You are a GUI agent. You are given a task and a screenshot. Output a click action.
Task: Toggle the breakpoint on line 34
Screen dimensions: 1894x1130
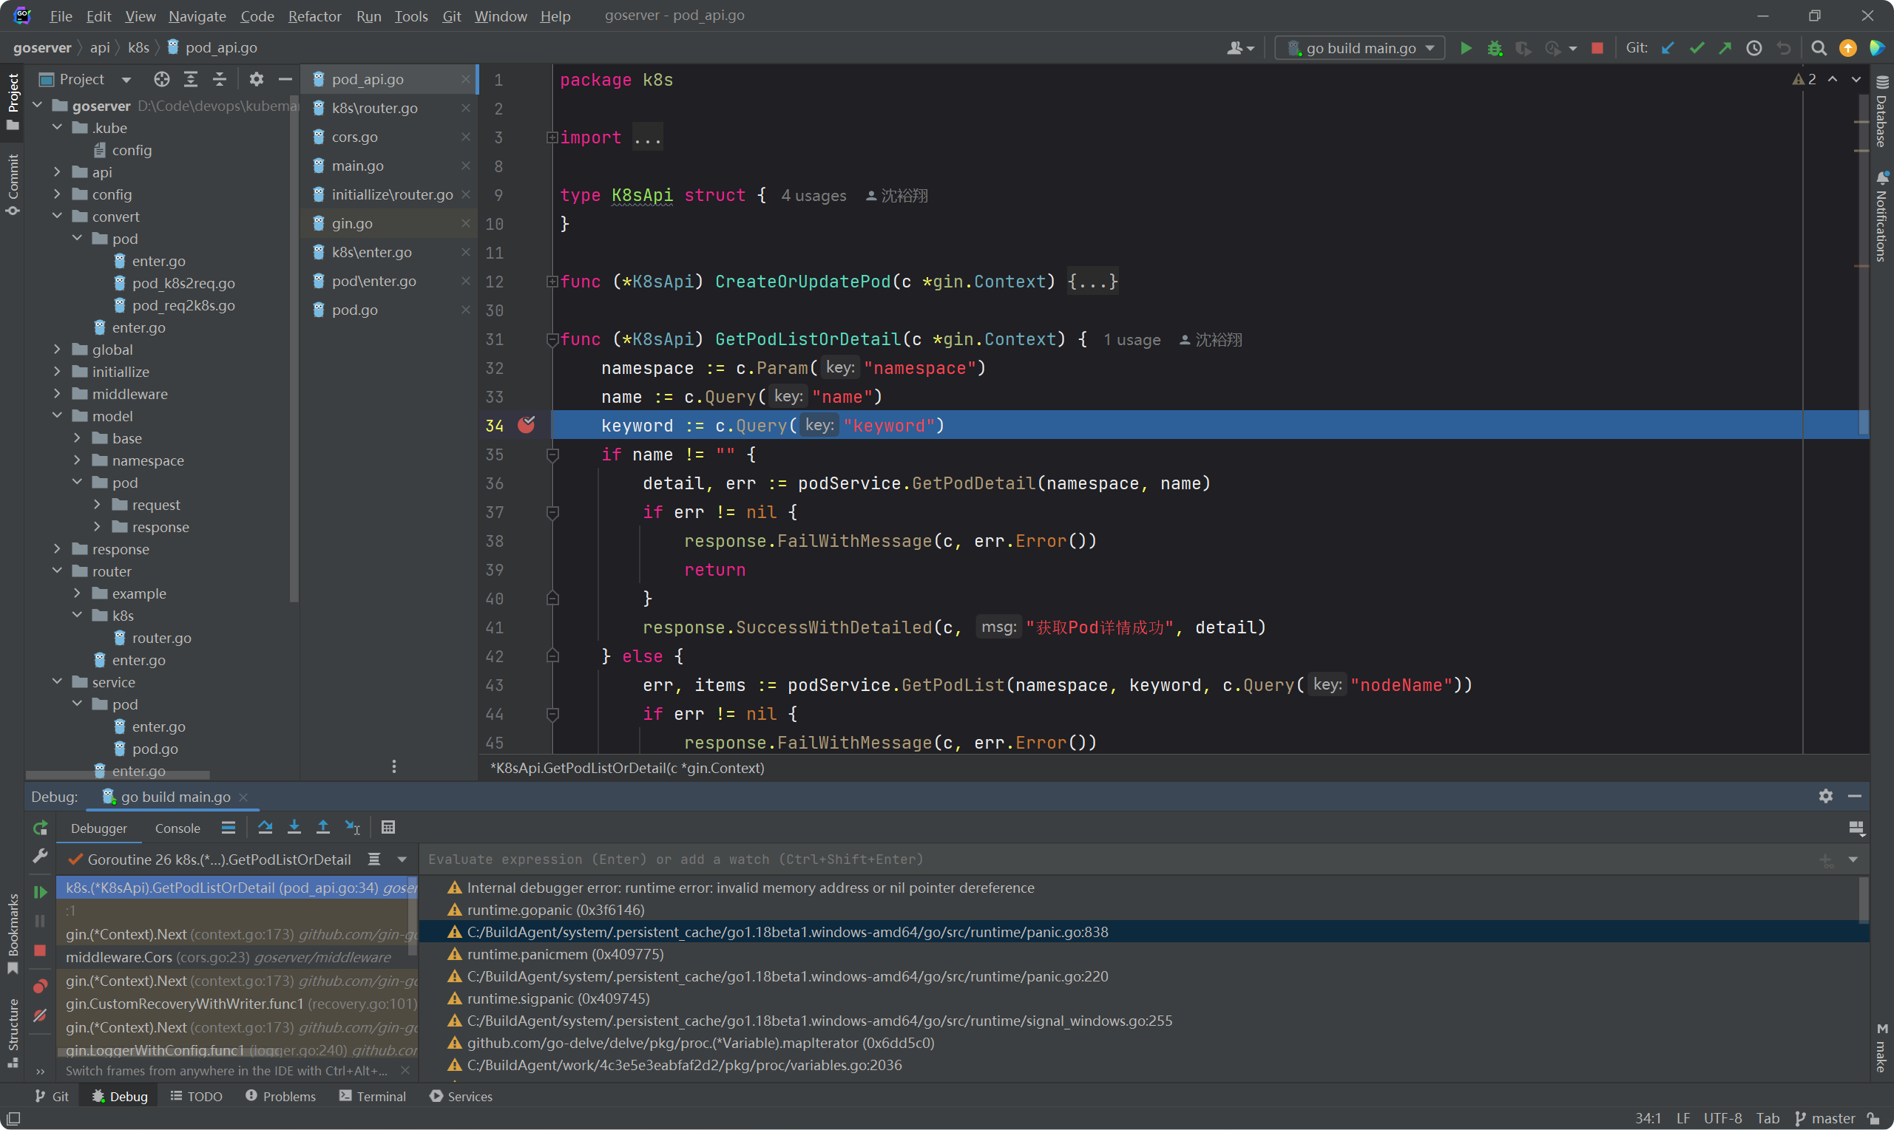(x=527, y=425)
